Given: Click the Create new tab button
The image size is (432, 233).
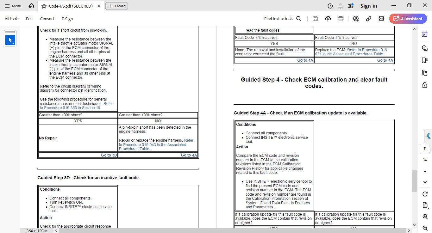Looking at the screenshot, I should coord(117,6).
